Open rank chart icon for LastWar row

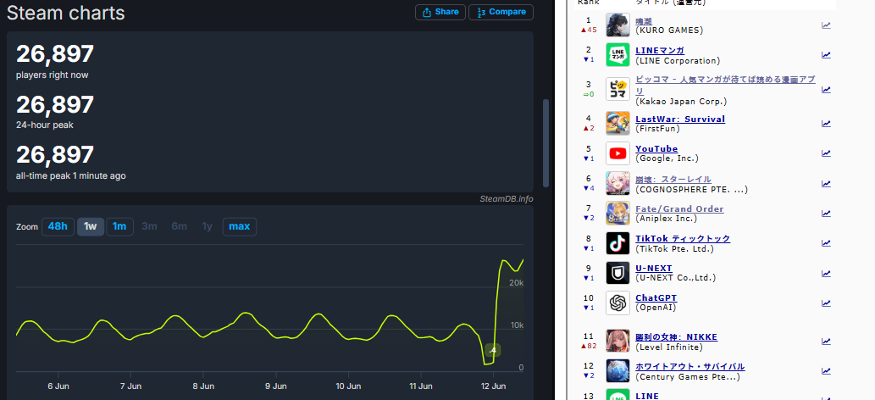[826, 124]
